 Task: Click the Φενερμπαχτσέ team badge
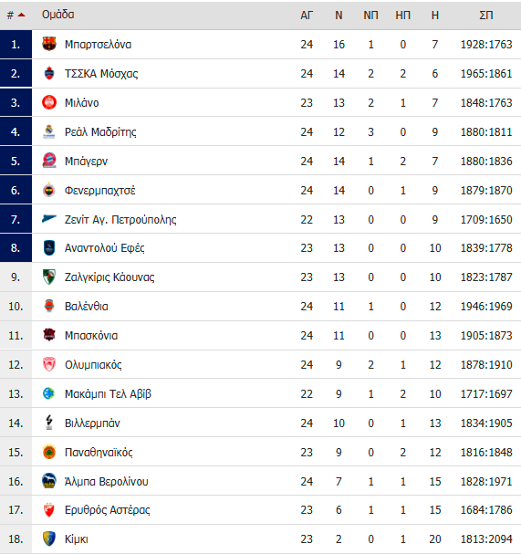click(x=49, y=190)
